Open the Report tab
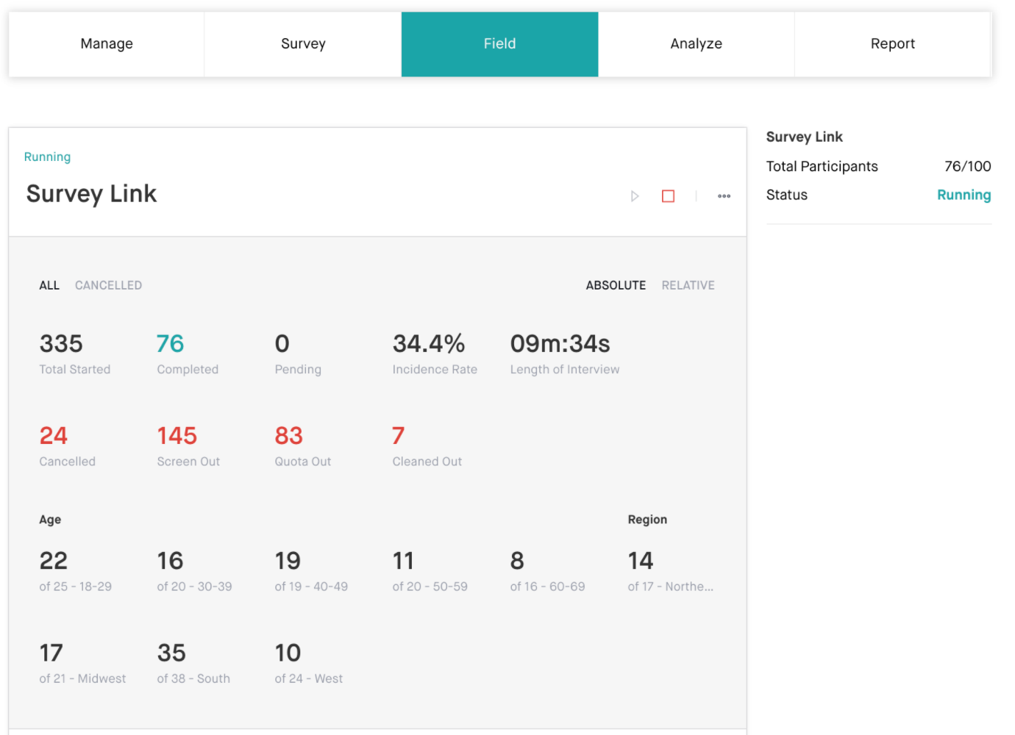 [892, 44]
